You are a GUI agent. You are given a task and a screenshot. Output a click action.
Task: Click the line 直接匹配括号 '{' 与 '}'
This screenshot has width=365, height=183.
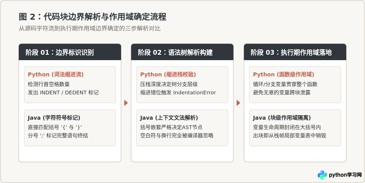point(55,127)
